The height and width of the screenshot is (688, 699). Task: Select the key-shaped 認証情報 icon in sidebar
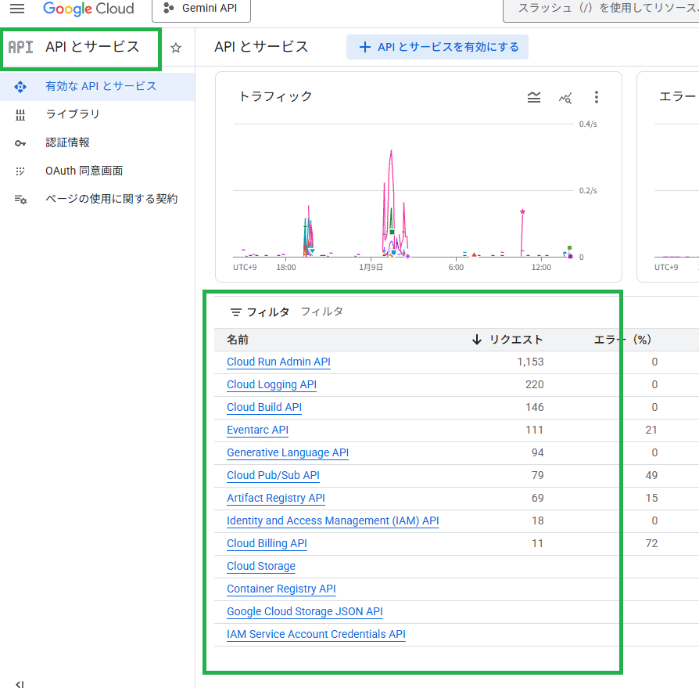[19, 142]
